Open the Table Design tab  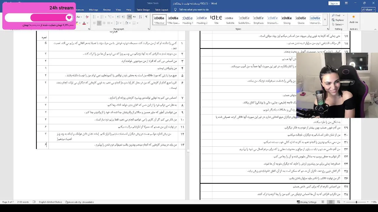pos(143,10)
